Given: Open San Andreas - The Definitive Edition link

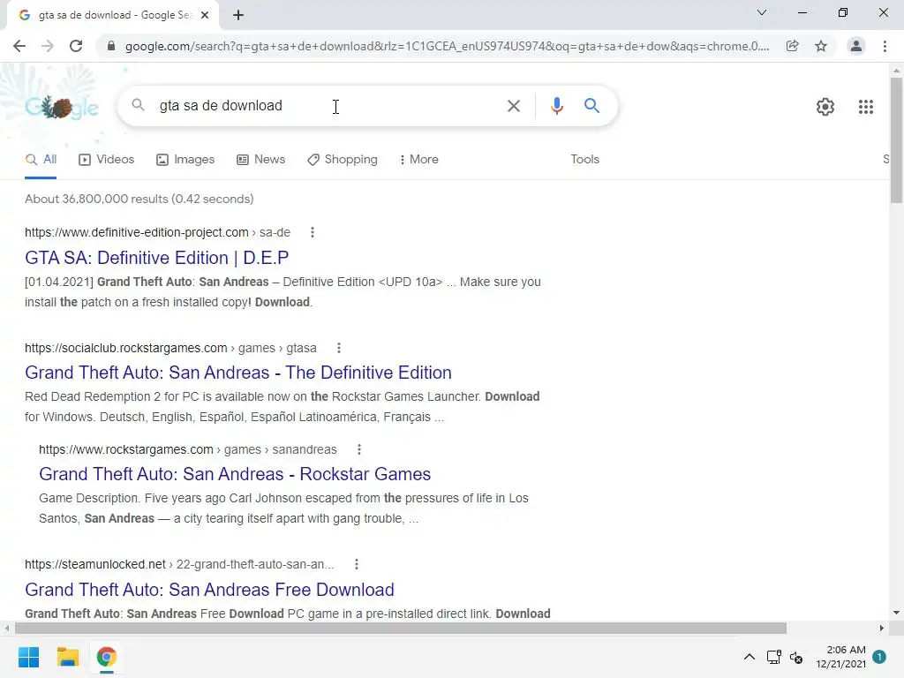Looking at the screenshot, I should point(238,373).
